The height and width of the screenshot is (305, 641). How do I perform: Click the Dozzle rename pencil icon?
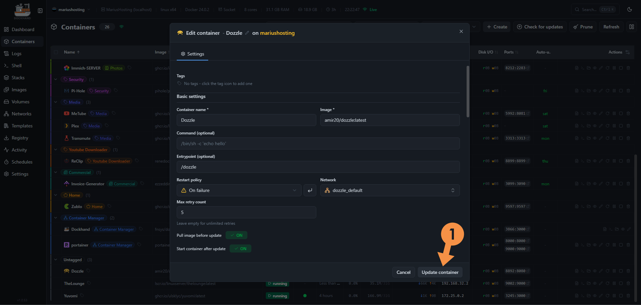247,33
